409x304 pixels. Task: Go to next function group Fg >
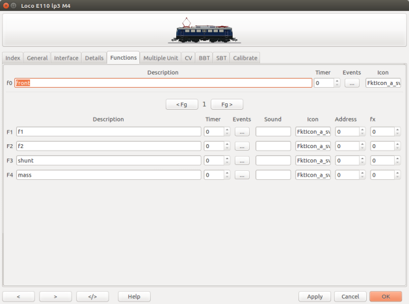click(x=226, y=104)
